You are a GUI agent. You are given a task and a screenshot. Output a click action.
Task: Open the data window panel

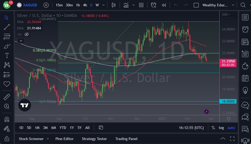pos(245,54)
